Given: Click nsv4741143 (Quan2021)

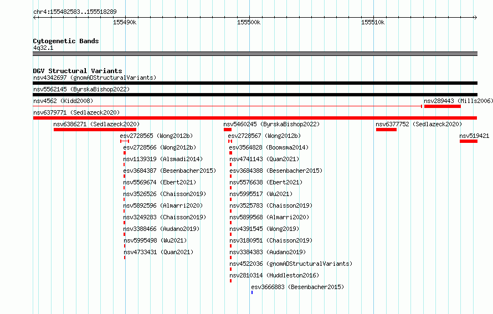Looking at the screenshot, I should click(264, 159).
